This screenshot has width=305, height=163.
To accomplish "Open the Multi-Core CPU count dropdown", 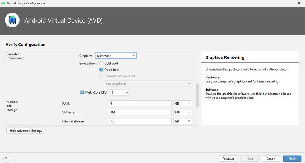I will tap(120, 92).
